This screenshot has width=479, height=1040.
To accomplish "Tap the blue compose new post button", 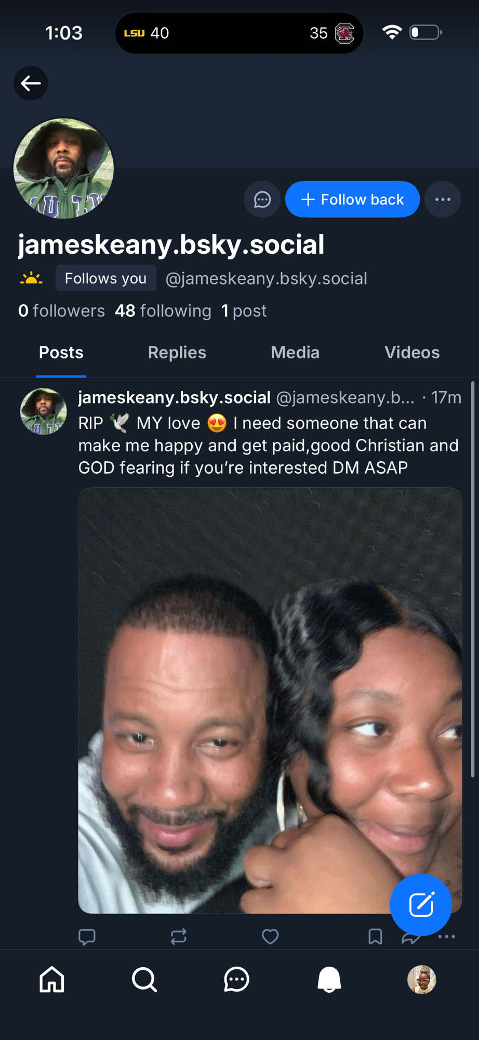I will point(421,905).
